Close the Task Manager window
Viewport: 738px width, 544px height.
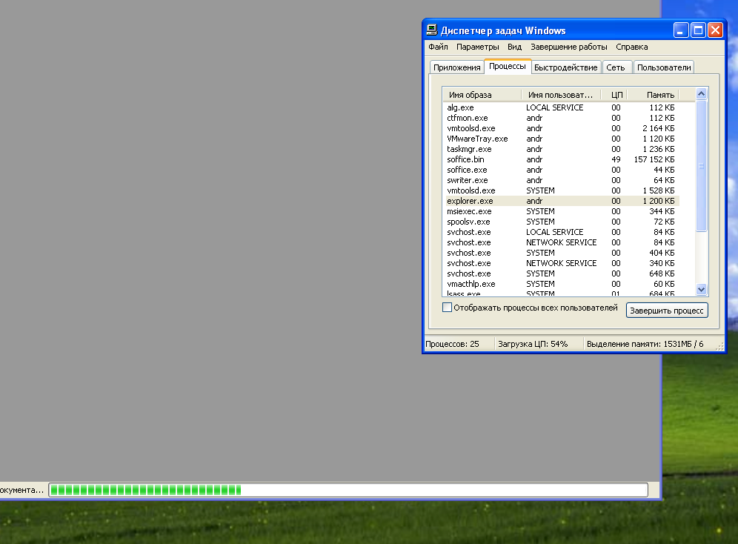716,30
